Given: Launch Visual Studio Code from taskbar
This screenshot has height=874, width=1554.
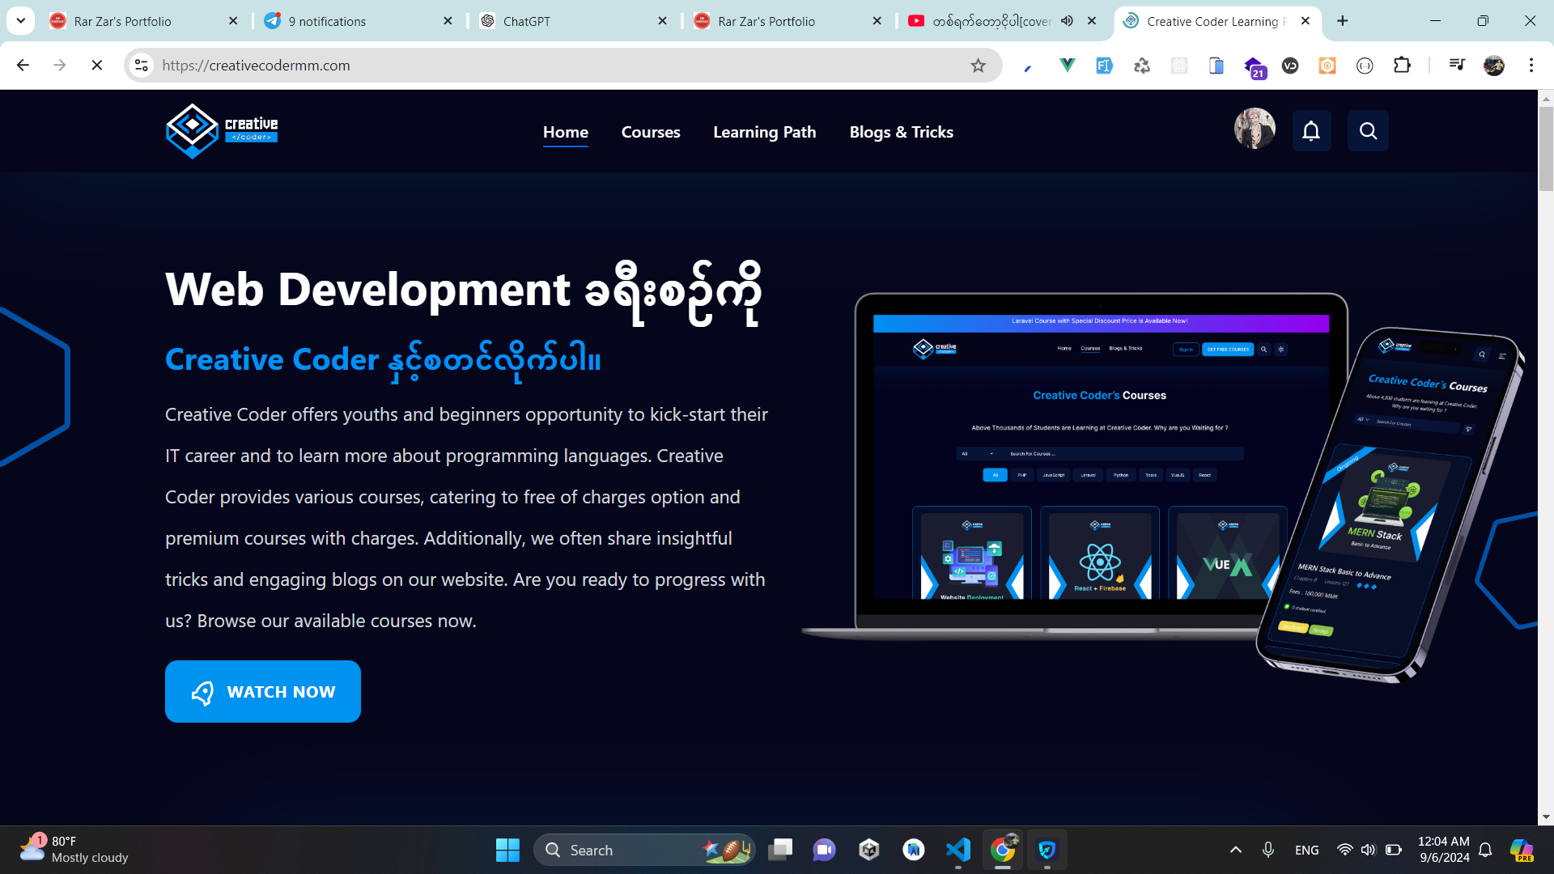Looking at the screenshot, I should (958, 850).
